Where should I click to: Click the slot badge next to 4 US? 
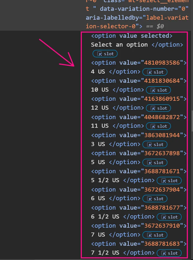155,72
